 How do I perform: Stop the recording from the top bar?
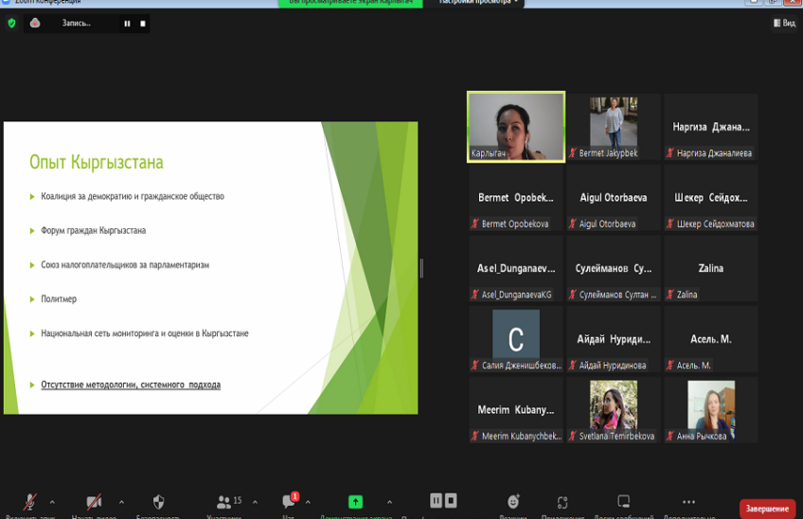coord(143,24)
